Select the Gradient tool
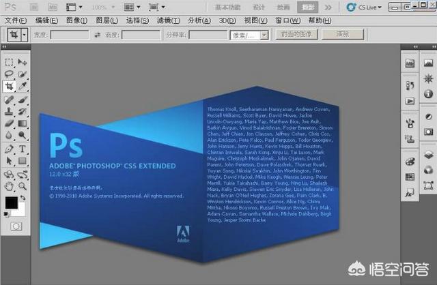The width and height of the screenshot is (437, 285). [23, 123]
